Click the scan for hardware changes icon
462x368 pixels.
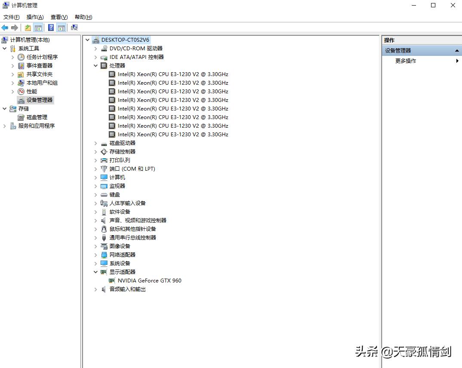tap(73, 27)
